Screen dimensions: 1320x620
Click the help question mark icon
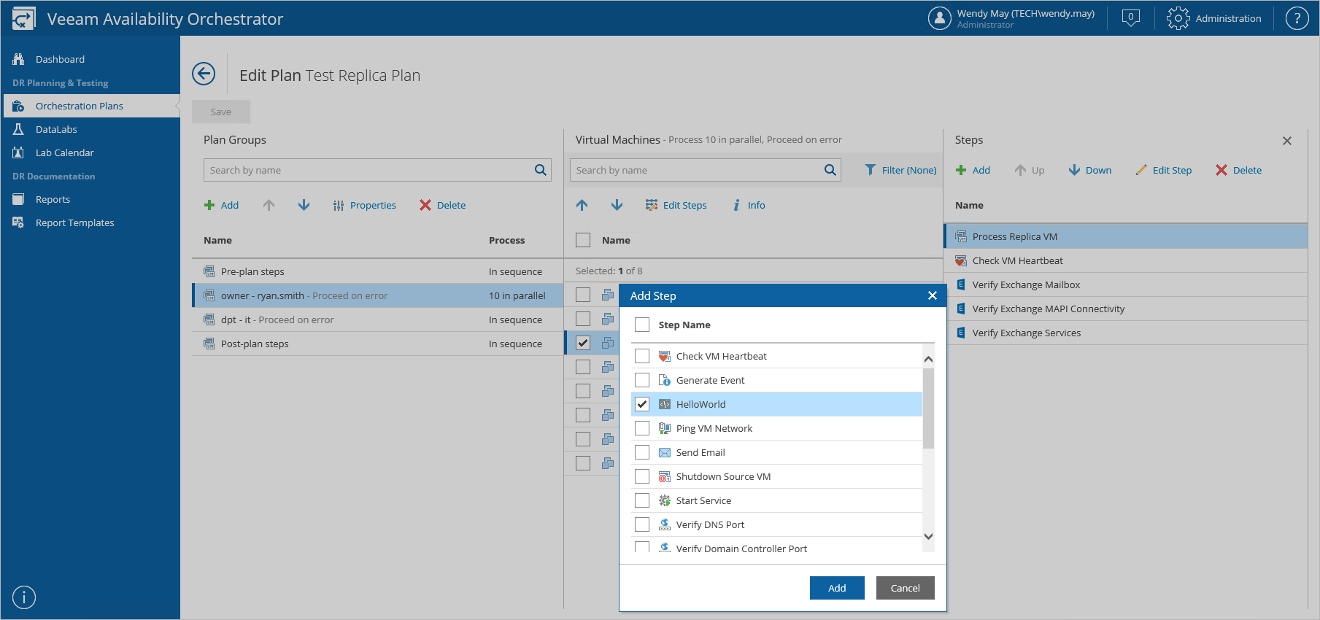(x=1297, y=18)
